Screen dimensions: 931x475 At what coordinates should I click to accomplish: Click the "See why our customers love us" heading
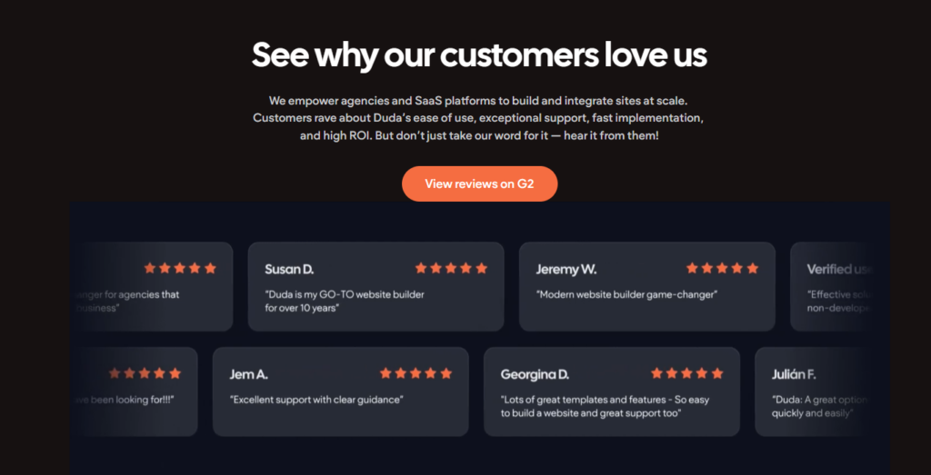[x=479, y=54]
